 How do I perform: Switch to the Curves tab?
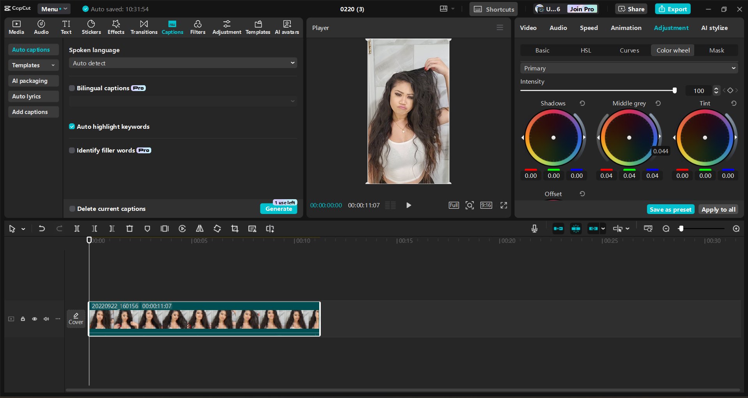(x=629, y=50)
